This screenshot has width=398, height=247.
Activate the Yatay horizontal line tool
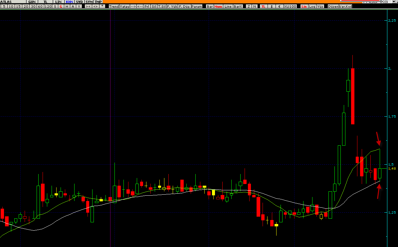coord(124,6)
